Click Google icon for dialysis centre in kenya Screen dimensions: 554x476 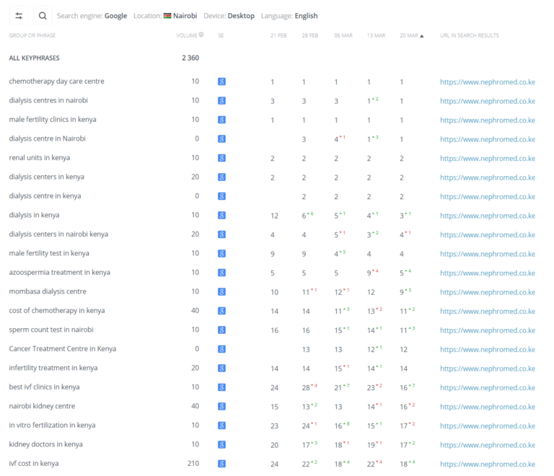click(x=221, y=196)
